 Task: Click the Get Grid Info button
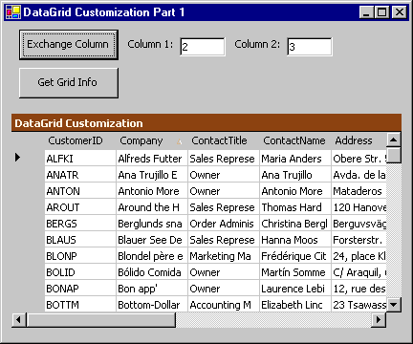pos(69,82)
